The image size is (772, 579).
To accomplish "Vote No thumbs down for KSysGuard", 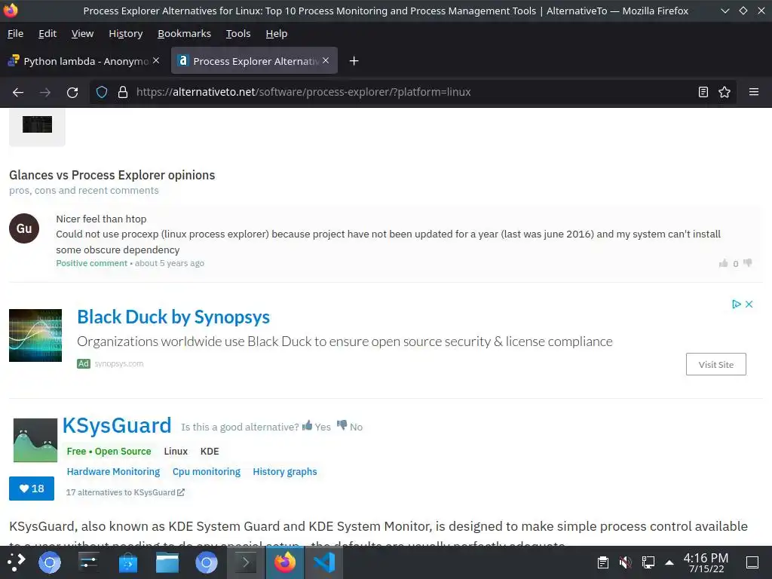I will (x=350, y=427).
